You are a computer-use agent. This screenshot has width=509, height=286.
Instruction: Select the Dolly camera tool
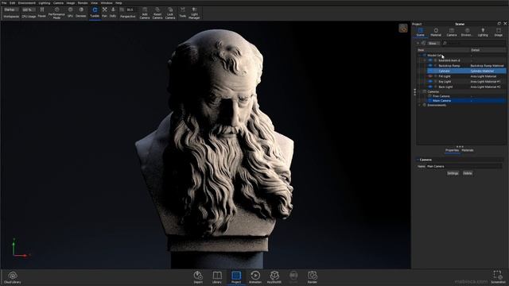[x=113, y=12]
